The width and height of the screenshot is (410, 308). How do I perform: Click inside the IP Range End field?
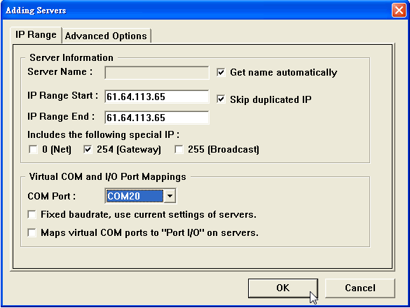[x=156, y=118]
